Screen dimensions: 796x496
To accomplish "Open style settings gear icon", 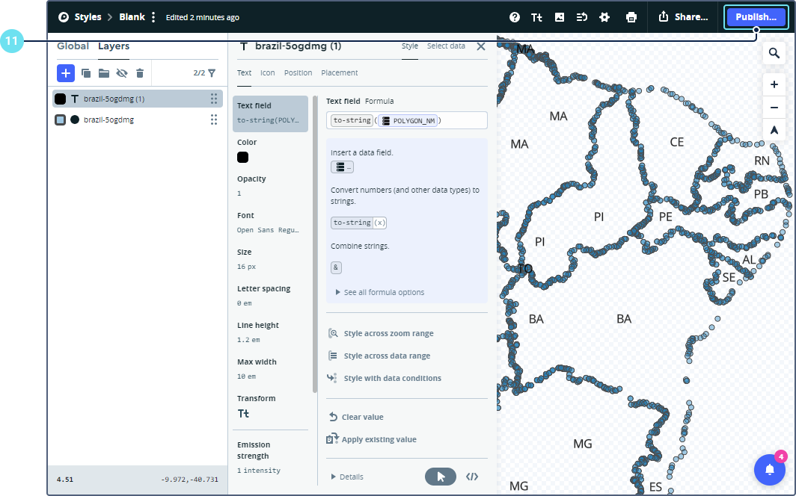I will pos(604,17).
